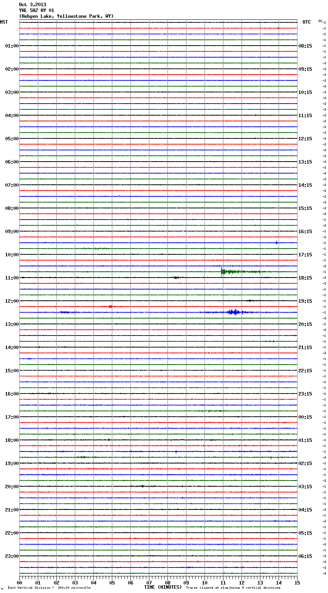Select the 12:00 MST row label

(12, 301)
